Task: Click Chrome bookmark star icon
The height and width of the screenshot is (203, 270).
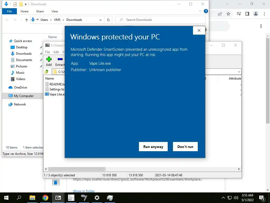Action: (228, 14)
